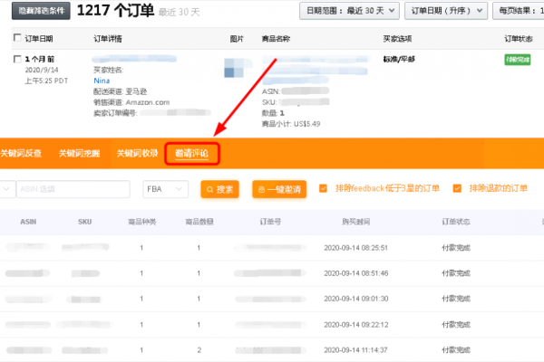The width and height of the screenshot is (544, 362).
Task: Click the 订单号 column header
Action: [x=270, y=222]
